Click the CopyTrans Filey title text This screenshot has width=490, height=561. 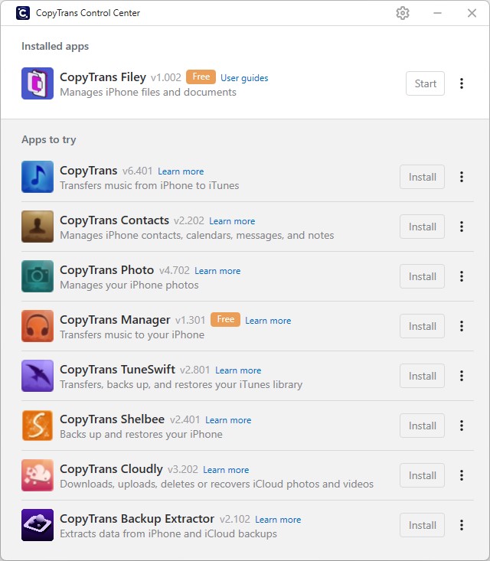pyautogui.click(x=103, y=77)
